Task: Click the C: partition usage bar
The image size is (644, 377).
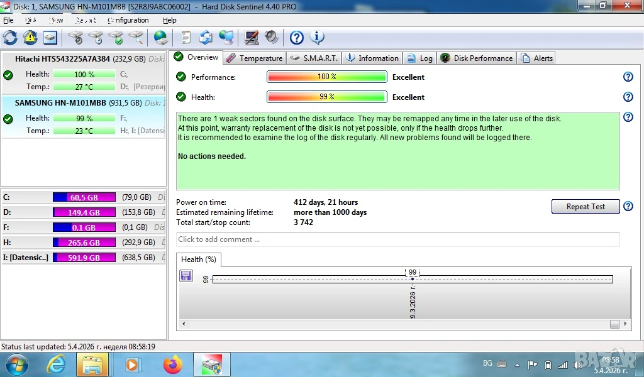Action: coord(84,197)
